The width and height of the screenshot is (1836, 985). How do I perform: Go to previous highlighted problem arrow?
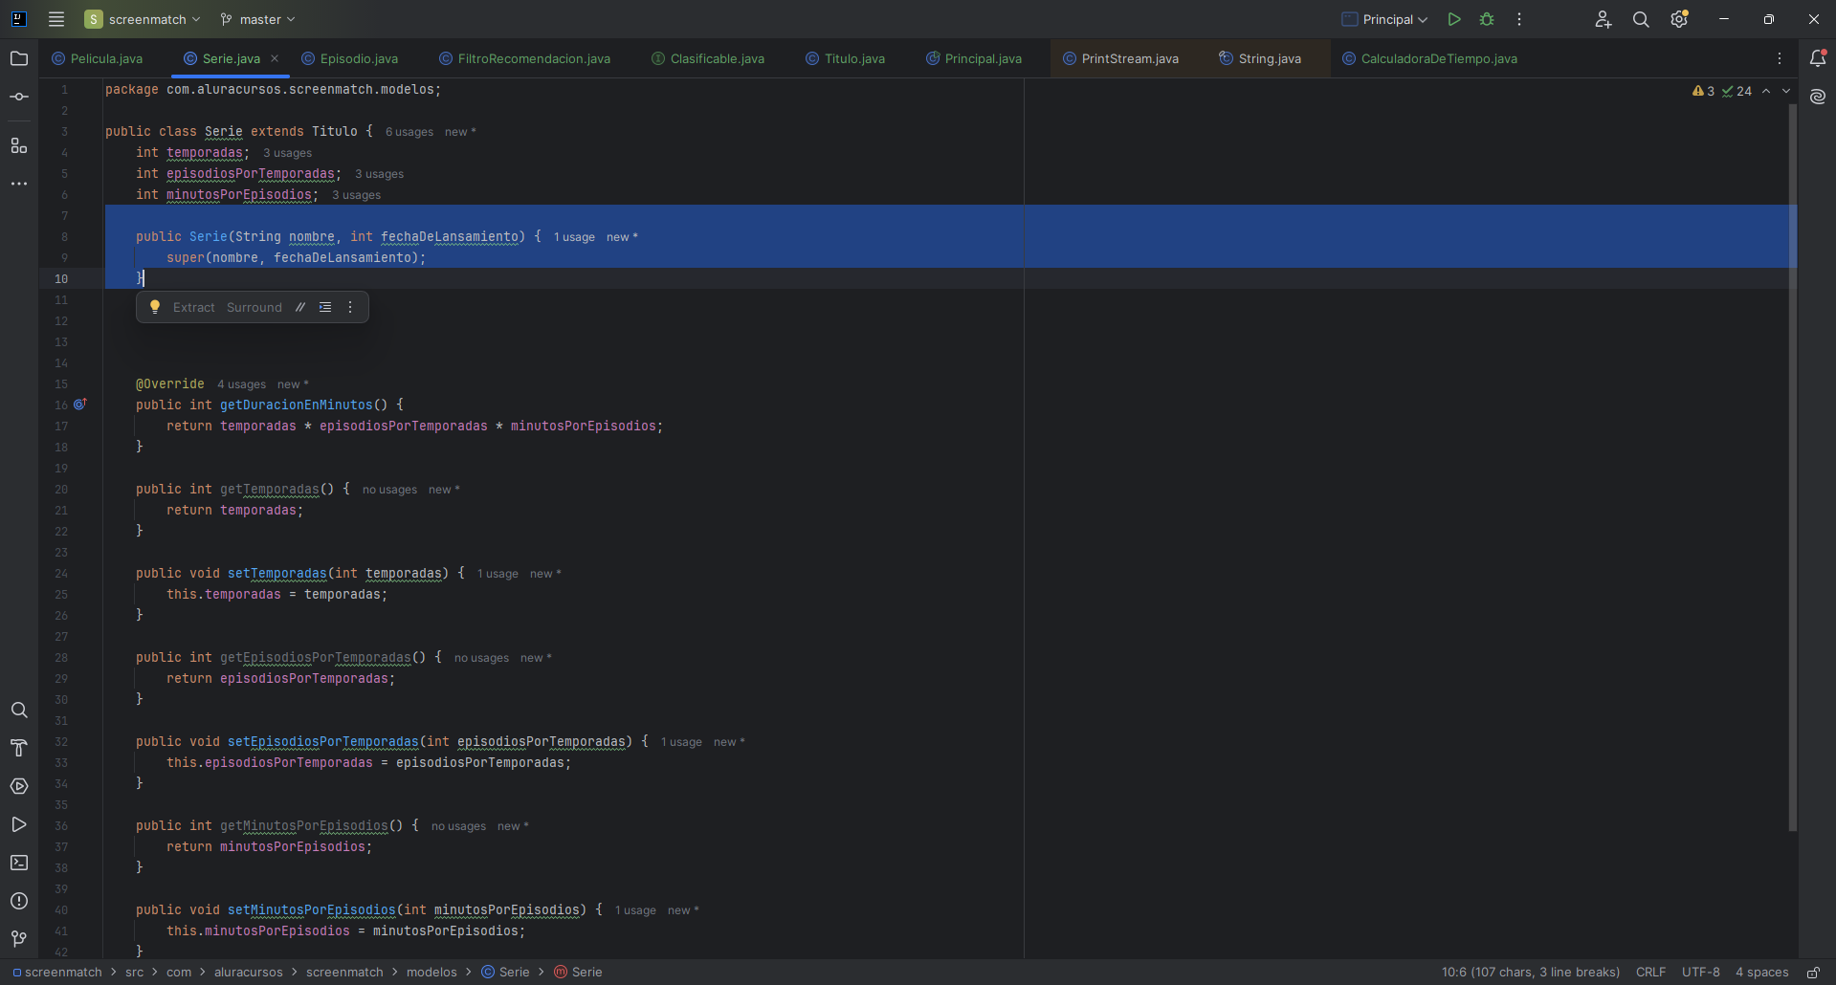coord(1766,91)
